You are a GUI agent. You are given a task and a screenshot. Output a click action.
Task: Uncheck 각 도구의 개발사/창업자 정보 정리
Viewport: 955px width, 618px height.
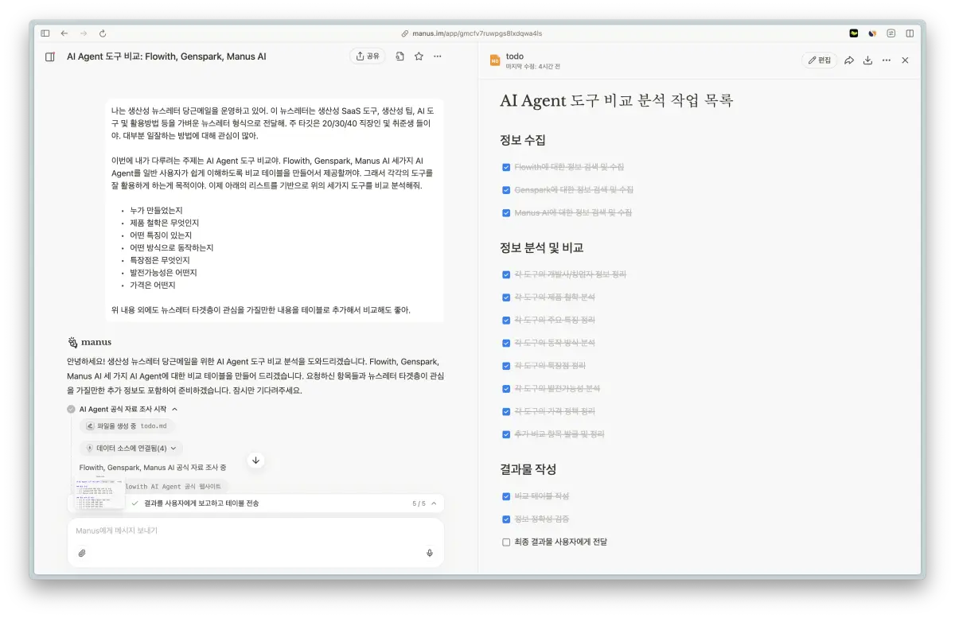[x=506, y=274]
